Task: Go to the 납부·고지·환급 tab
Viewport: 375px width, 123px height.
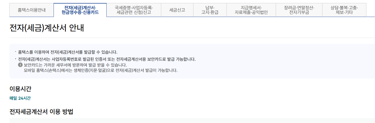Action: click(x=210, y=10)
